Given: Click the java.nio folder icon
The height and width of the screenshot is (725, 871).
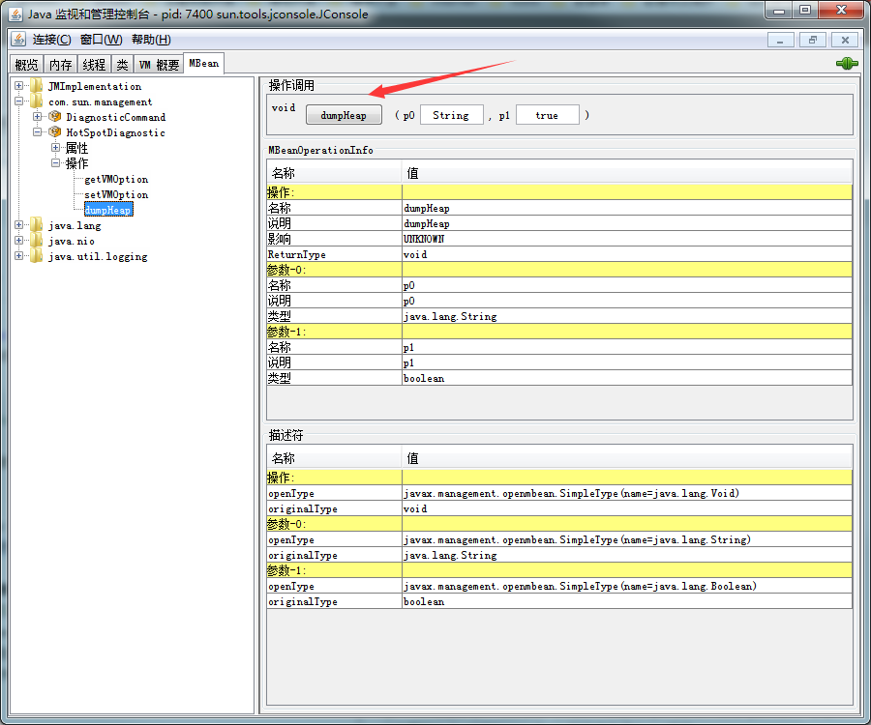Looking at the screenshot, I should (37, 241).
